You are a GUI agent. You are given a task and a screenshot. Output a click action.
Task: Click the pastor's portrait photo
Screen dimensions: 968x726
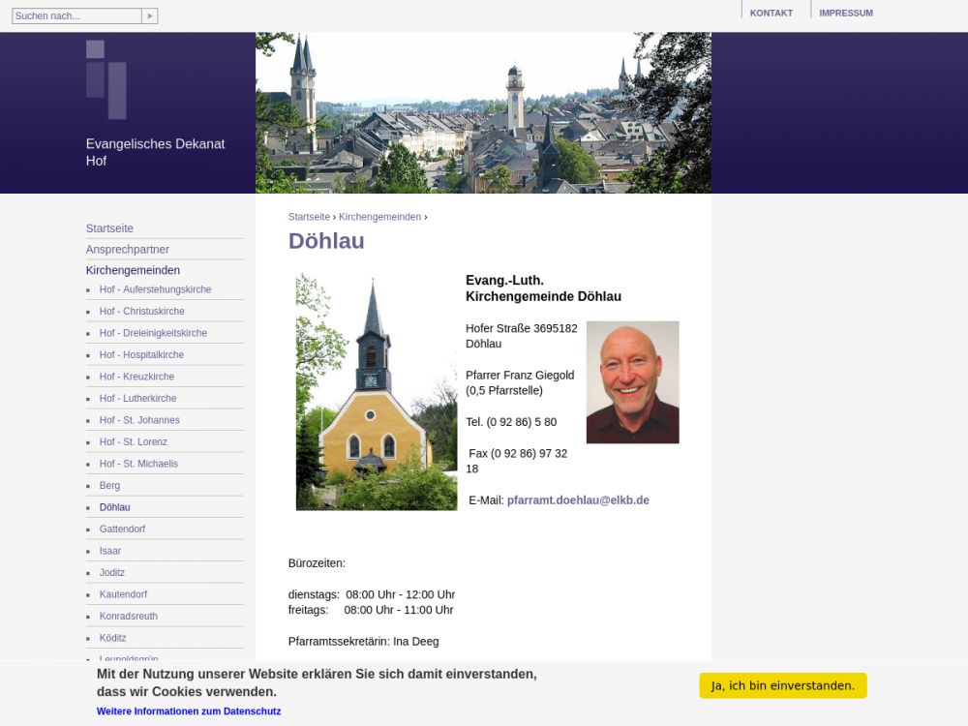[632, 382]
